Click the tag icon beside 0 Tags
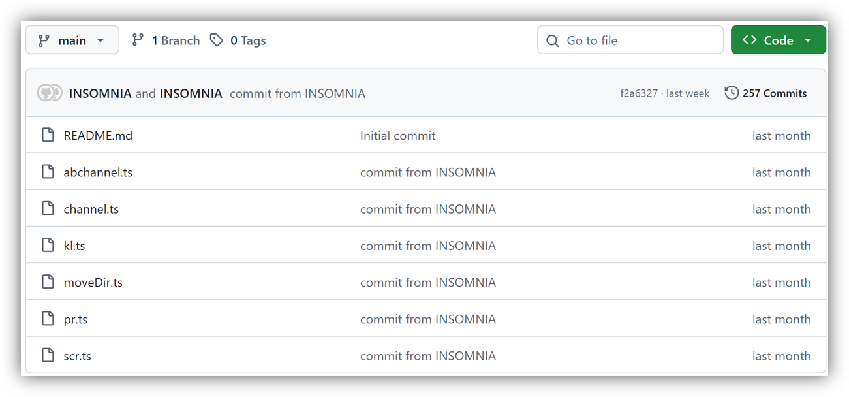 click(x=217, y=40)
